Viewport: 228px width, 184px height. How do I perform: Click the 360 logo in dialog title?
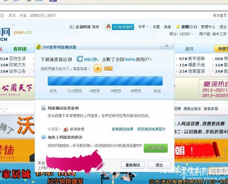(x=38, y=47)
